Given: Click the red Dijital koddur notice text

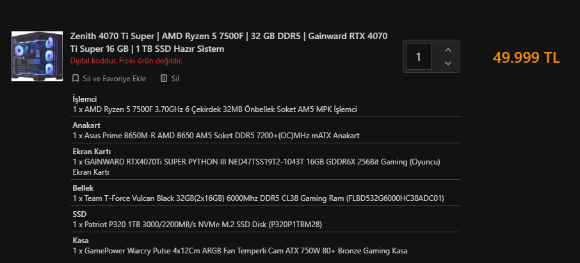Looking at the screenshot, I should pos(126,61).
